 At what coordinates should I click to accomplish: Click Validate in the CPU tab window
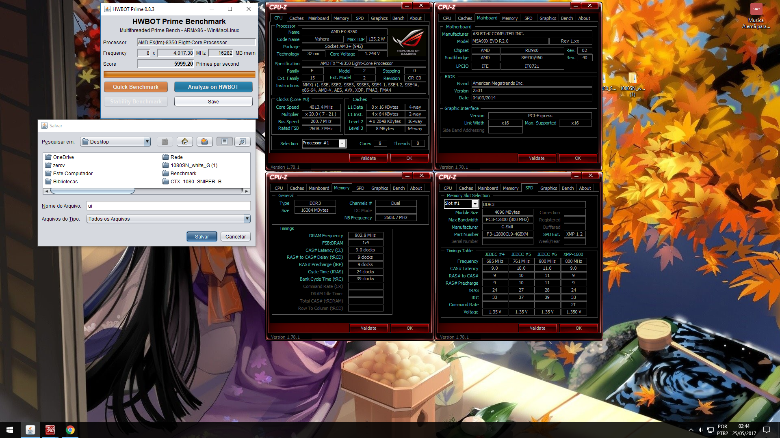(x=368, y=158)
